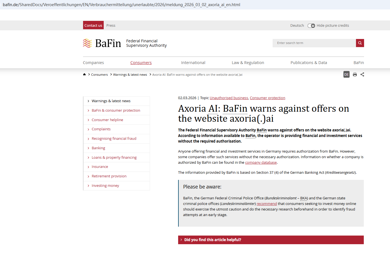Open the Unauthorised business topic link

click(229, 98)
